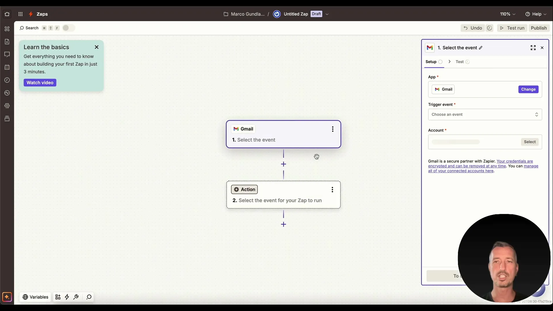Expand the Help menu
The image size is (553, 311).
point(536,14)
